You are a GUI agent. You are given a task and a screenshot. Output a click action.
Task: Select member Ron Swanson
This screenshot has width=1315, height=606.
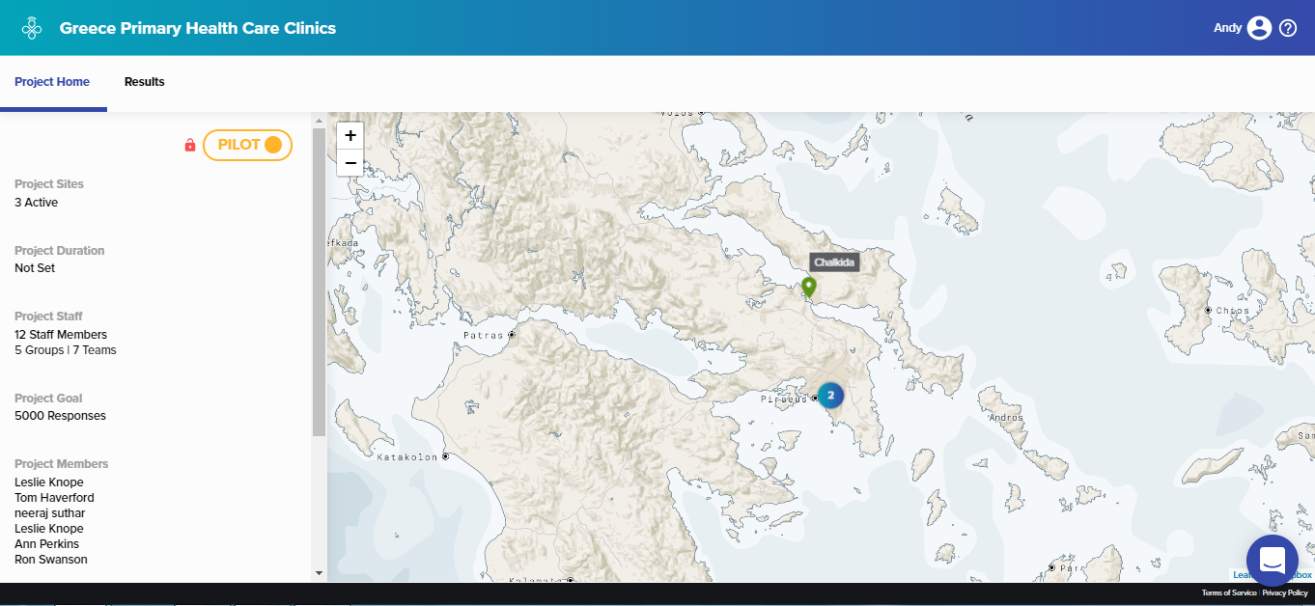coord(51,560)
